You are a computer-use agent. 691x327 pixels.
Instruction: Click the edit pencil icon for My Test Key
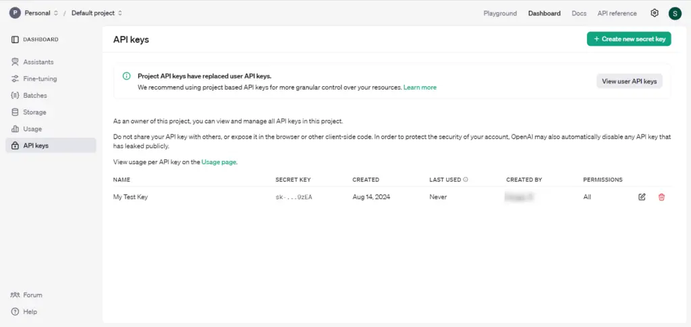pos(642,197)
